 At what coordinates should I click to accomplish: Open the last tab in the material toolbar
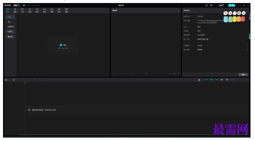(66, 10)
